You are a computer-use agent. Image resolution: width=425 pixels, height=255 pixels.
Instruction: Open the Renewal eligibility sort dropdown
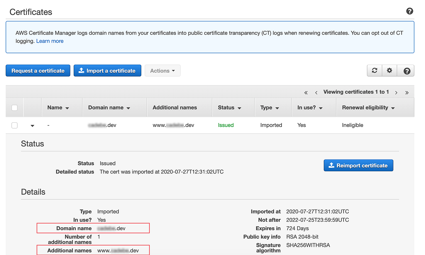click(x=393, y=107)
